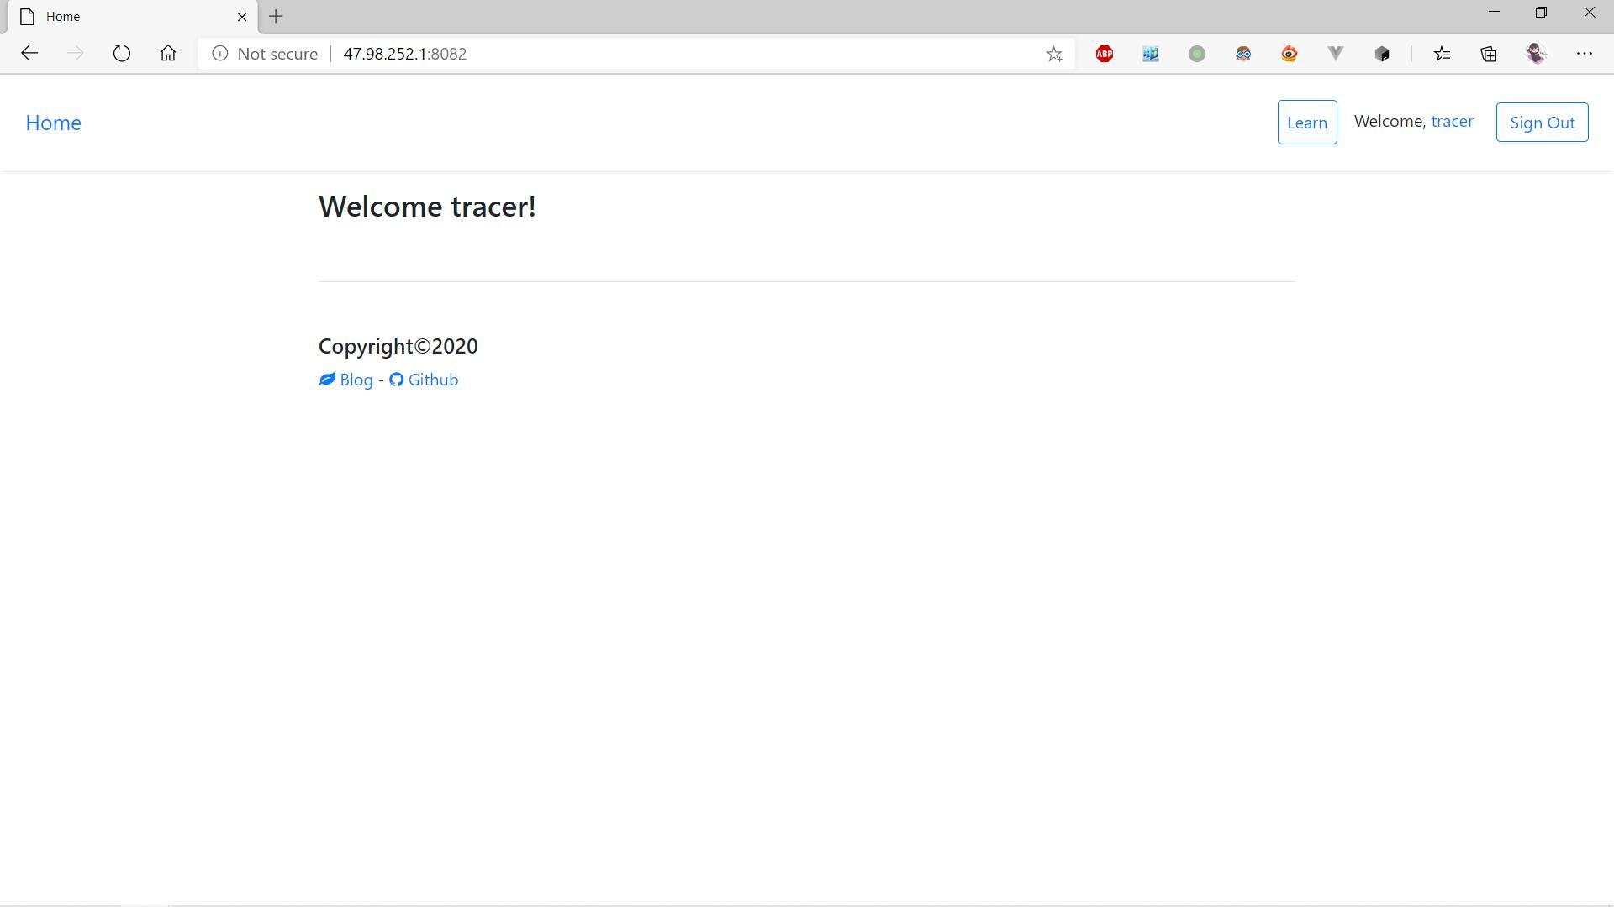Image resolution: width=1614 pixels, height=907 pixels.
Task: Open the Collections panel
Action: 1489,54
